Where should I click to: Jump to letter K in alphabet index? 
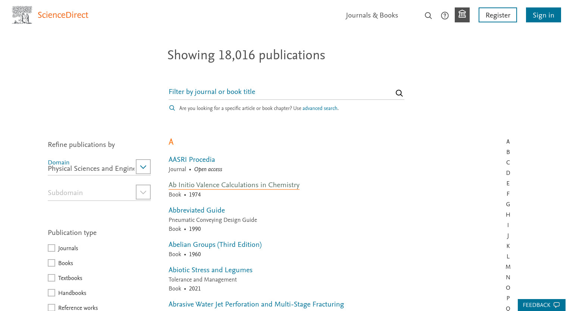508,246
